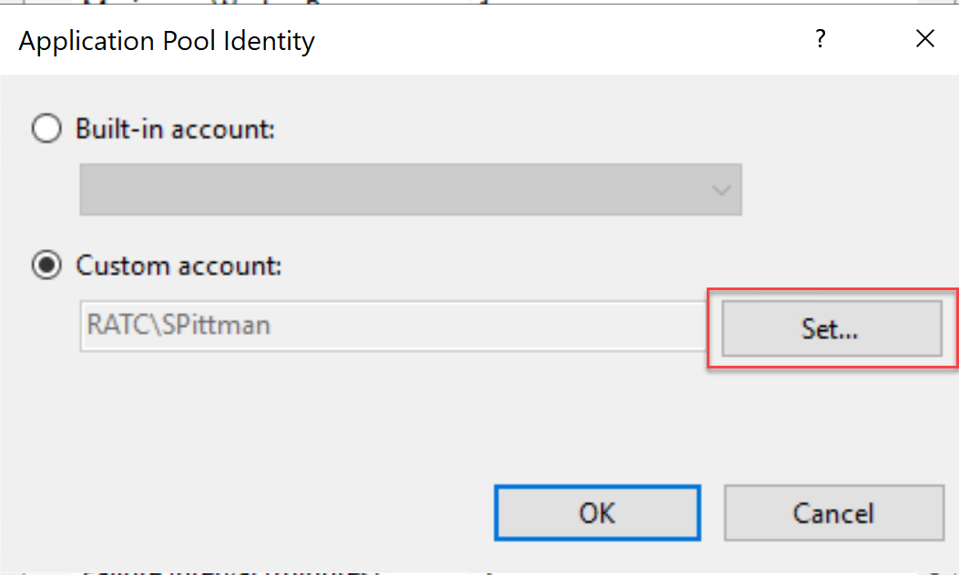Click the Application Pool Identity title text

coord(167,42)
